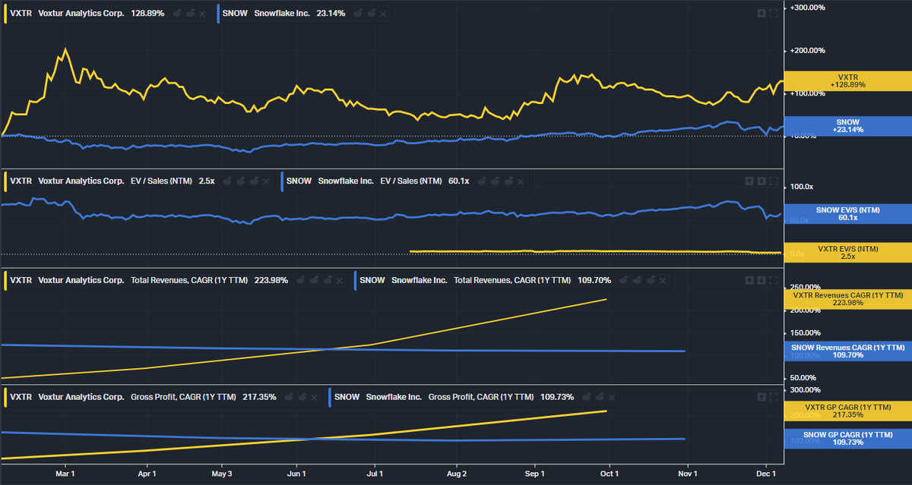This screenshot has height=485, width=912.
Task: Select SNOW Gross Profit, CAGR legend
Action: pos(476,397)
